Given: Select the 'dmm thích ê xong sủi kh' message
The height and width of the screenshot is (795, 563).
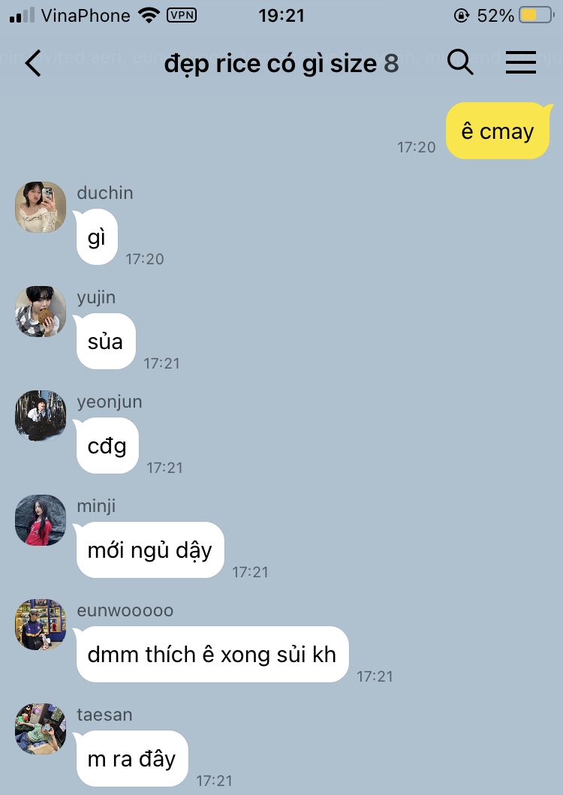Looking at the screenshot, I should pyautogui.click(x=212, y=655).
